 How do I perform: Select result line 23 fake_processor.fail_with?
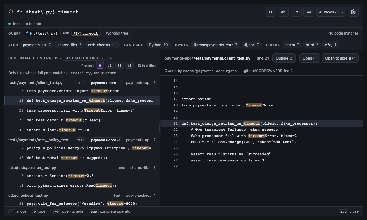[82, 110]
